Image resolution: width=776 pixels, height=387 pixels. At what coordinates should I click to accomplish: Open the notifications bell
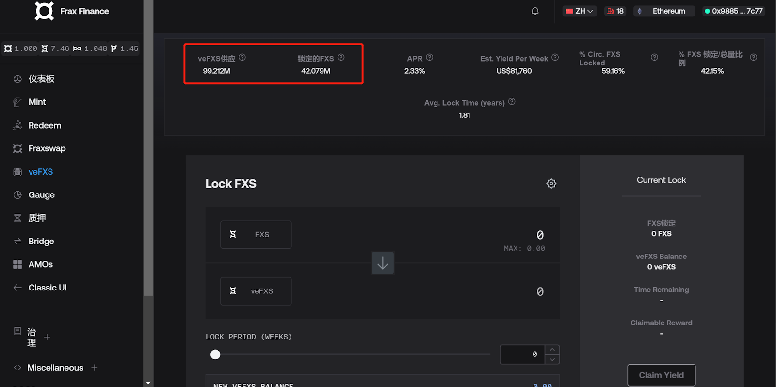pos(535,11)
